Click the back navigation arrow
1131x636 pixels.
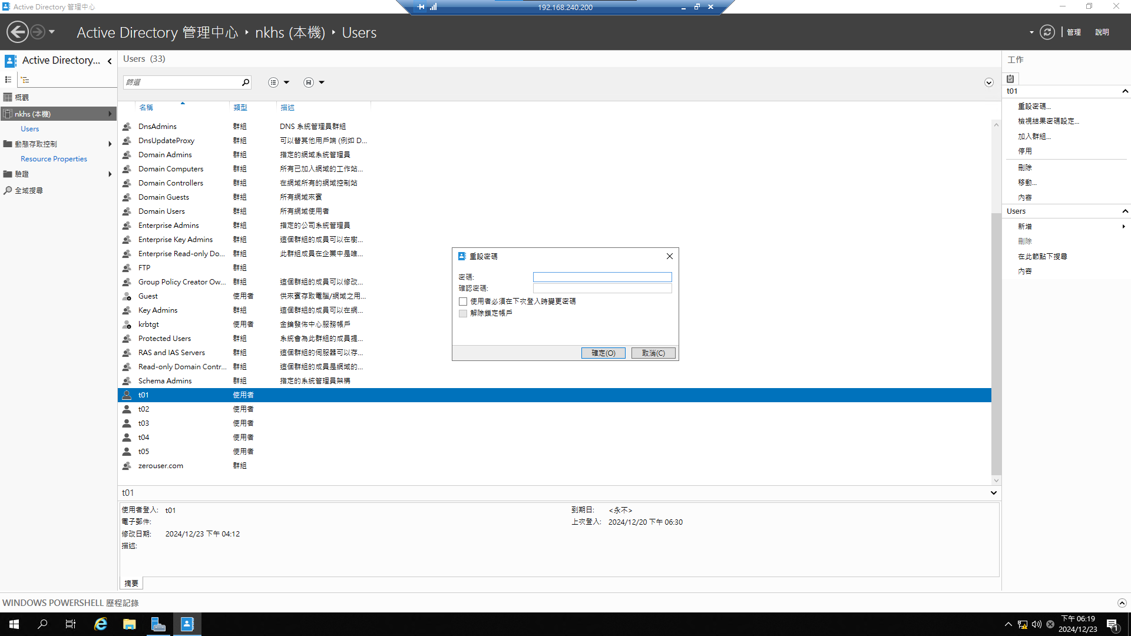pyautogui.click(x=18, y=32)
